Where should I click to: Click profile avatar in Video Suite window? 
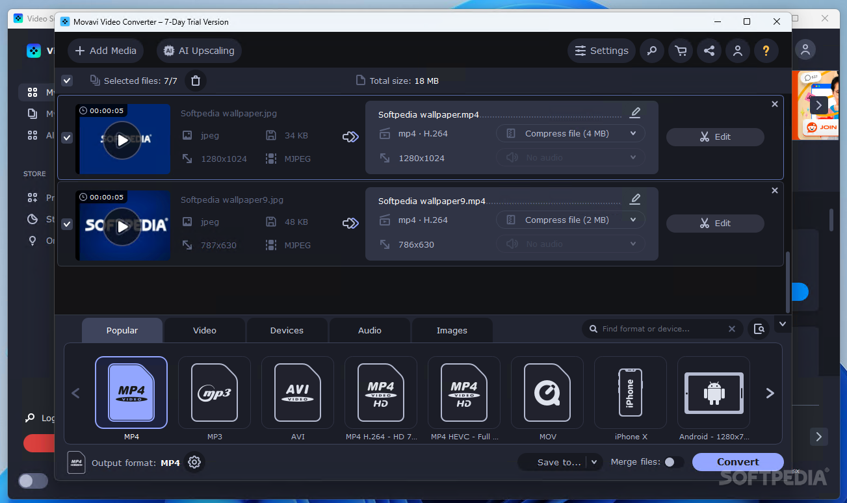click(x=805, y=49)
